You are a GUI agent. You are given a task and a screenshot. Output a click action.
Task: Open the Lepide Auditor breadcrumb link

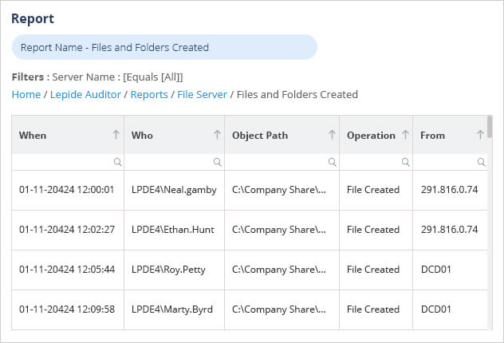[x=85, y=94]
